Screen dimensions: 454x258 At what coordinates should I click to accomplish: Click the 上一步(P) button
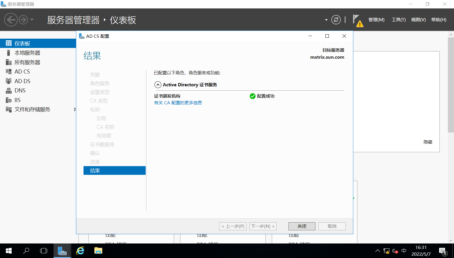pyautogui.click(x=233, y=226)
